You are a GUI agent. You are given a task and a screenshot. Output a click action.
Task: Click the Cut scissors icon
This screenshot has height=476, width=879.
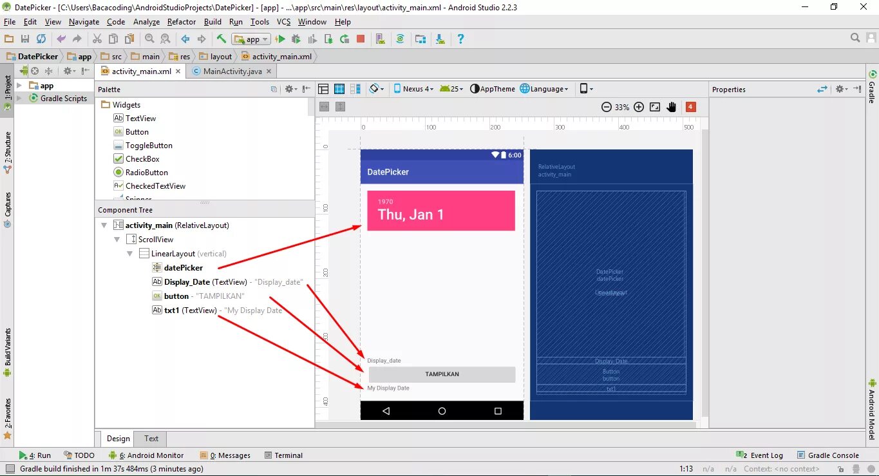(x=97, y=39)
